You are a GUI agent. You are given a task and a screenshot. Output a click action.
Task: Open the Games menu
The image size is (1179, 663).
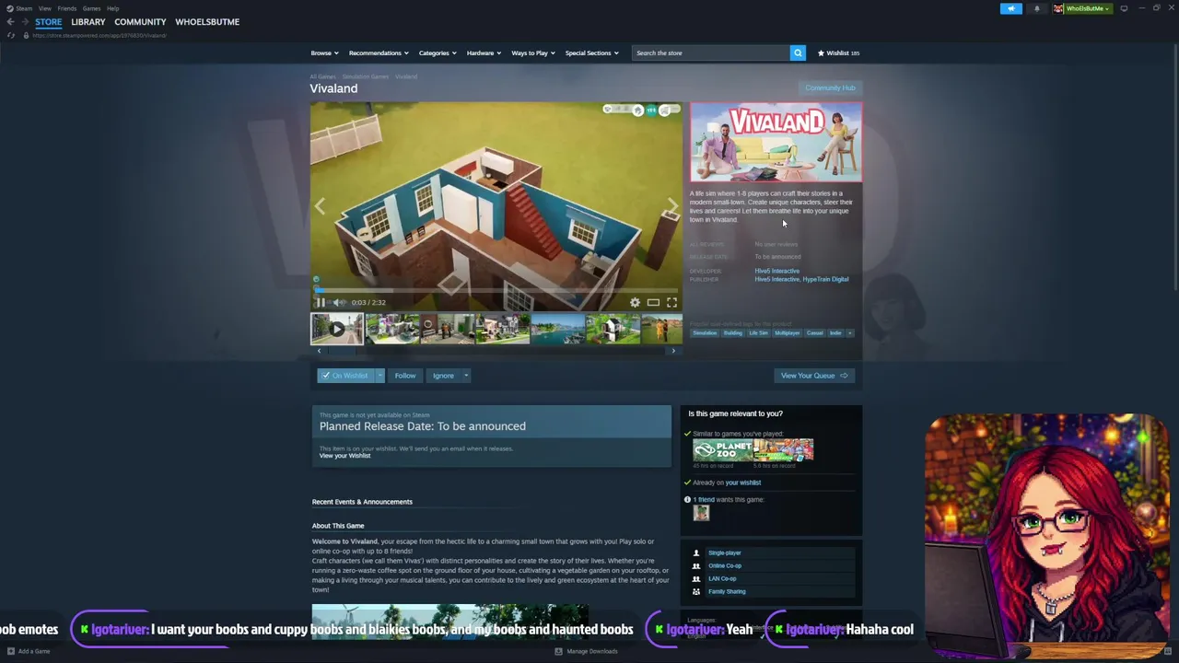91,8
